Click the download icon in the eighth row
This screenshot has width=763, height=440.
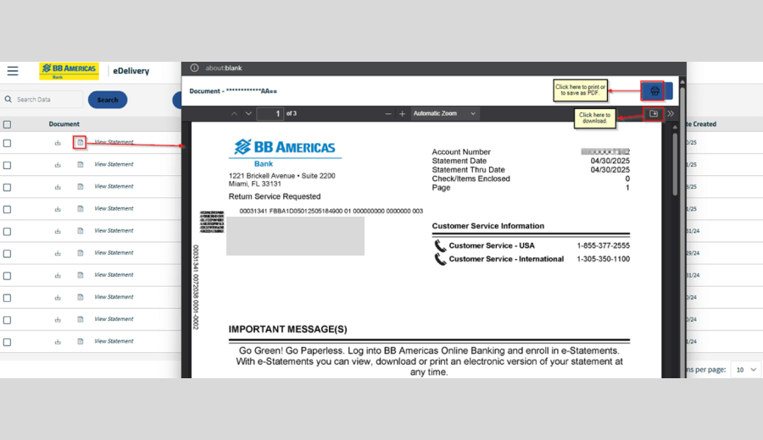58,297
